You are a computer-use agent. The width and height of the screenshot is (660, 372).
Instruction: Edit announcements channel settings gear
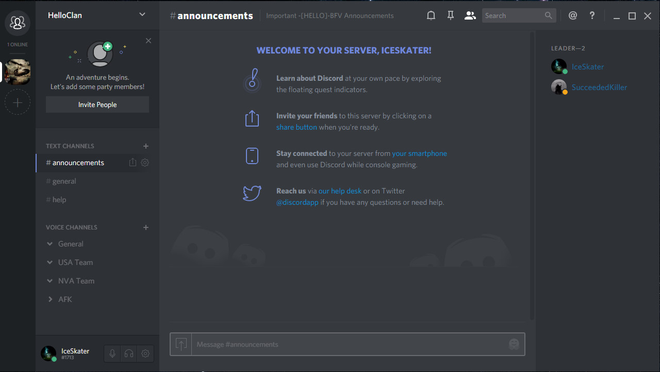pos(145,163)
